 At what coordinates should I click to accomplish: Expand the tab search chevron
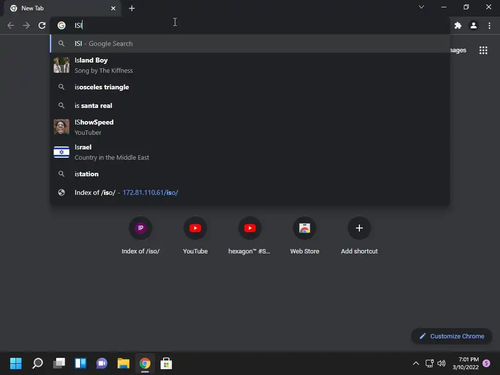coord(421,7)
